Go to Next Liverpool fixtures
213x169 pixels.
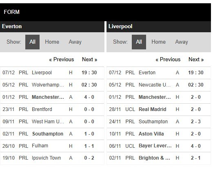196,60
